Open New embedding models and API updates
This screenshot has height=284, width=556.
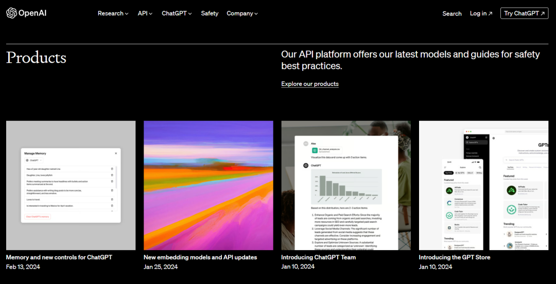200,257
